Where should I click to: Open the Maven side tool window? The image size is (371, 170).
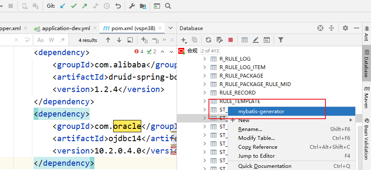pos(366,98)
